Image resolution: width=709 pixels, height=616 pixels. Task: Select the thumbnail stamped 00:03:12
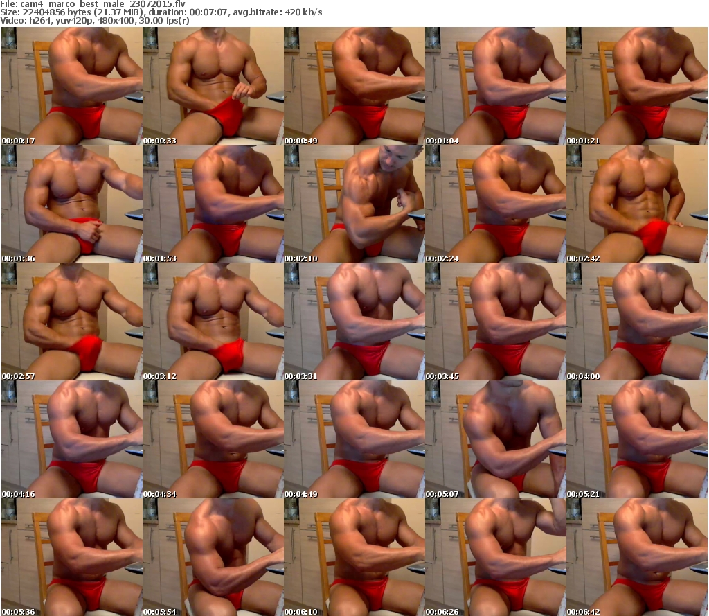pos(213,322)
